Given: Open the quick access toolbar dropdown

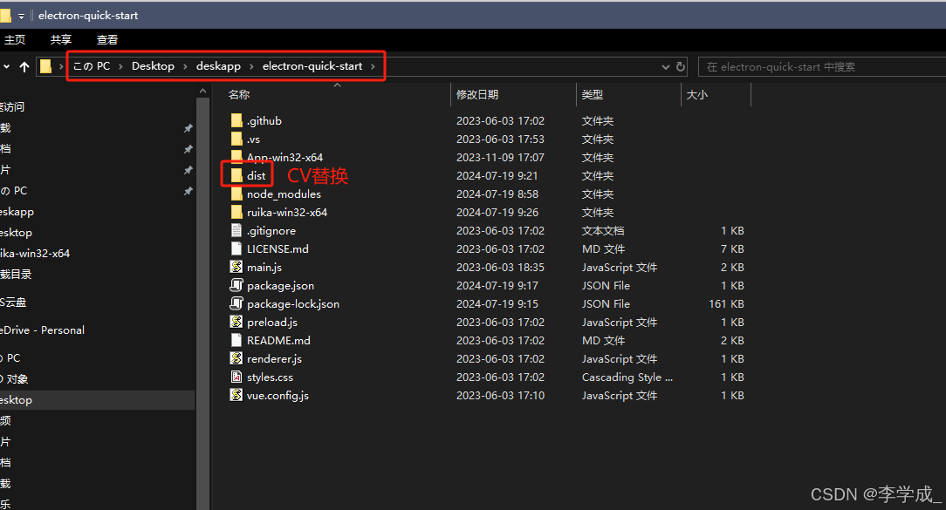Looking at the screenshot, I should [20, 15].
